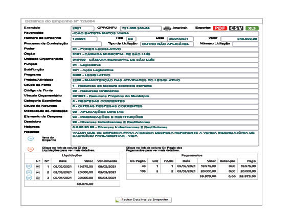
Task: Open payment order 105 link
Action: 143,171
